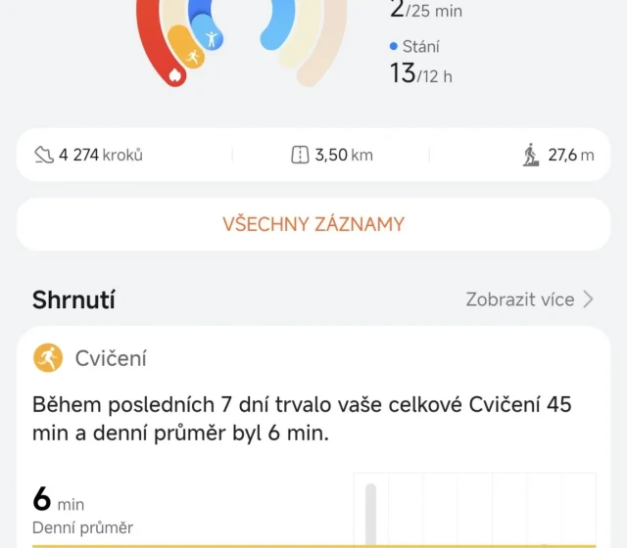This screenshot has width=627, height=548.
Task: Tap the 6 min Denní průměr figure
Action: [59, 502]
